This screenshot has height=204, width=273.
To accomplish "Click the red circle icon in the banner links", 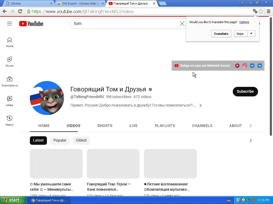I will tap(237, 66).
